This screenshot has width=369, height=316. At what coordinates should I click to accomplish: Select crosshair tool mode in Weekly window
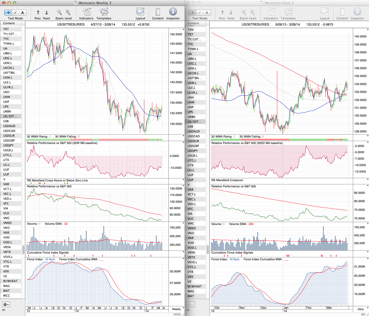(8, 13)
